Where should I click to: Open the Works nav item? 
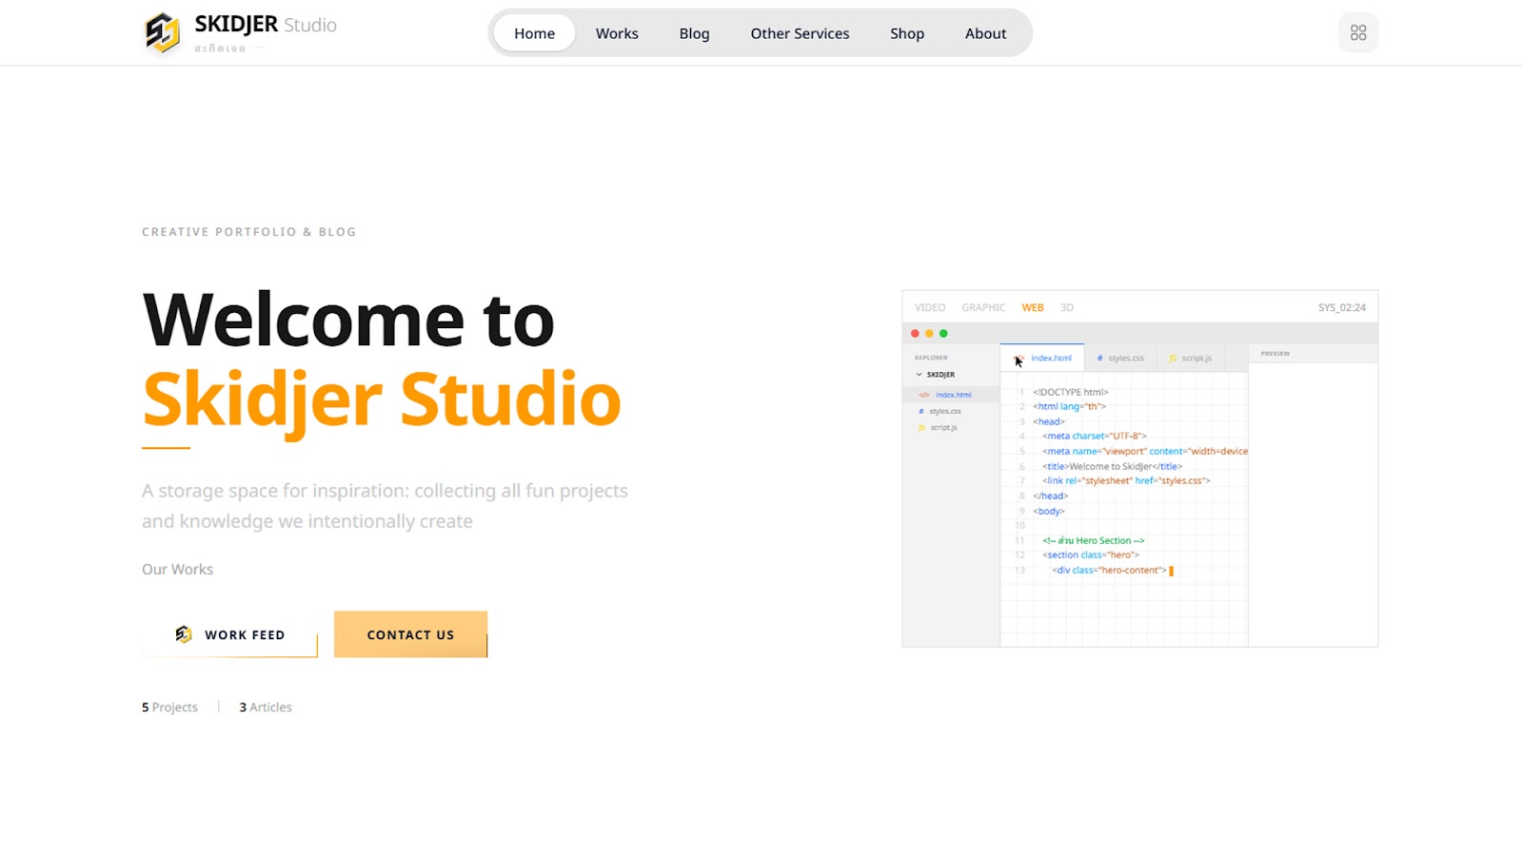tap(617, 33)
